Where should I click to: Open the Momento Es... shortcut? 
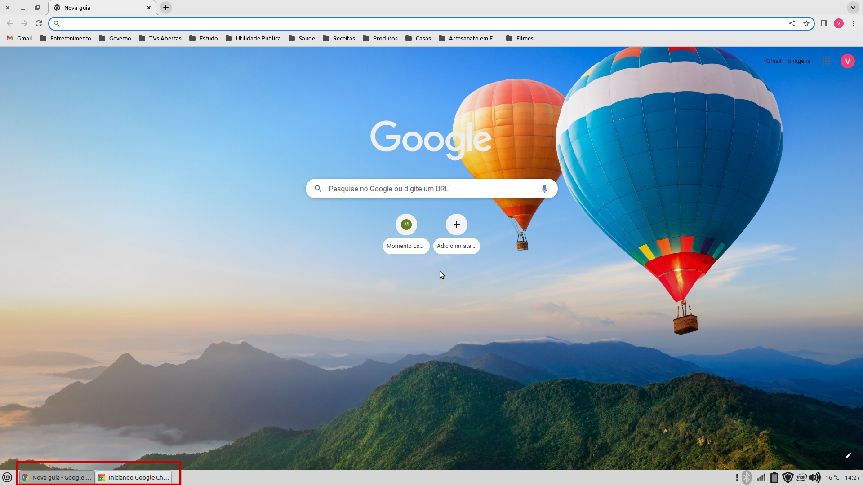[x=406, y=234]
